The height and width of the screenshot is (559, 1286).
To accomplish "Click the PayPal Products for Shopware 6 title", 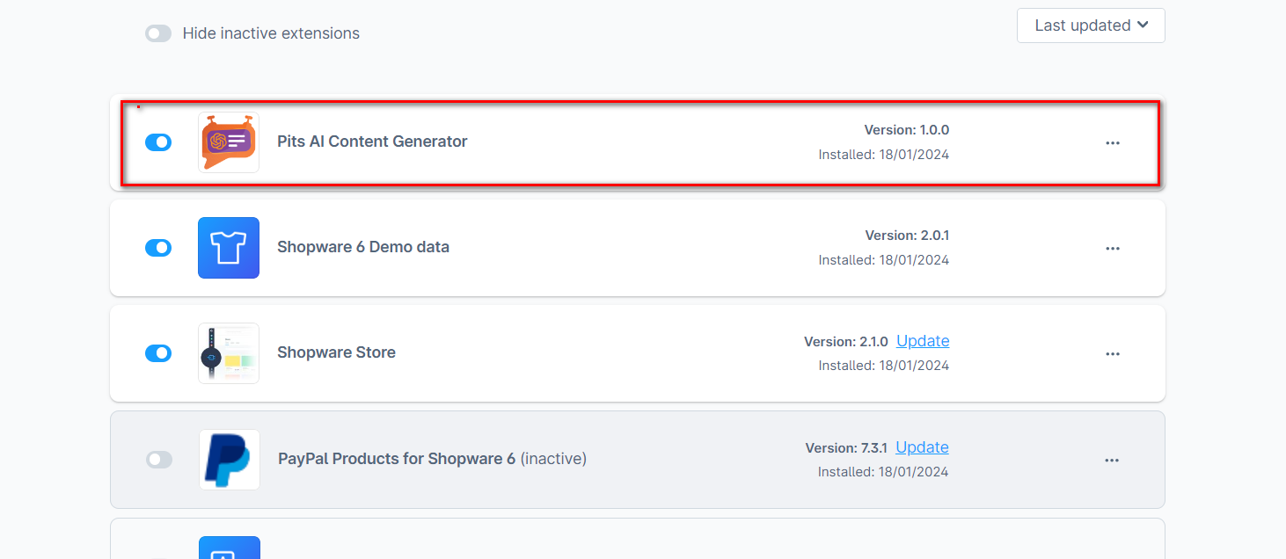I will (x=397, y=459).
